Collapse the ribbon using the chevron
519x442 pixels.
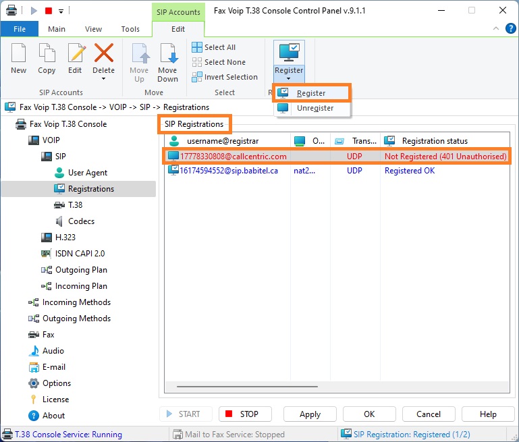pyautogui.click(x=496, y=28)
